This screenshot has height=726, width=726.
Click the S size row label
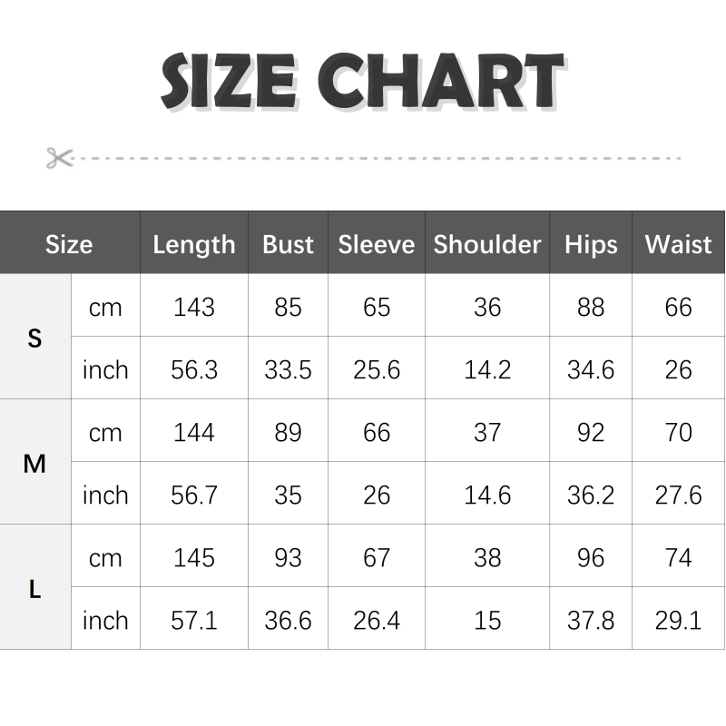point(34,338)
